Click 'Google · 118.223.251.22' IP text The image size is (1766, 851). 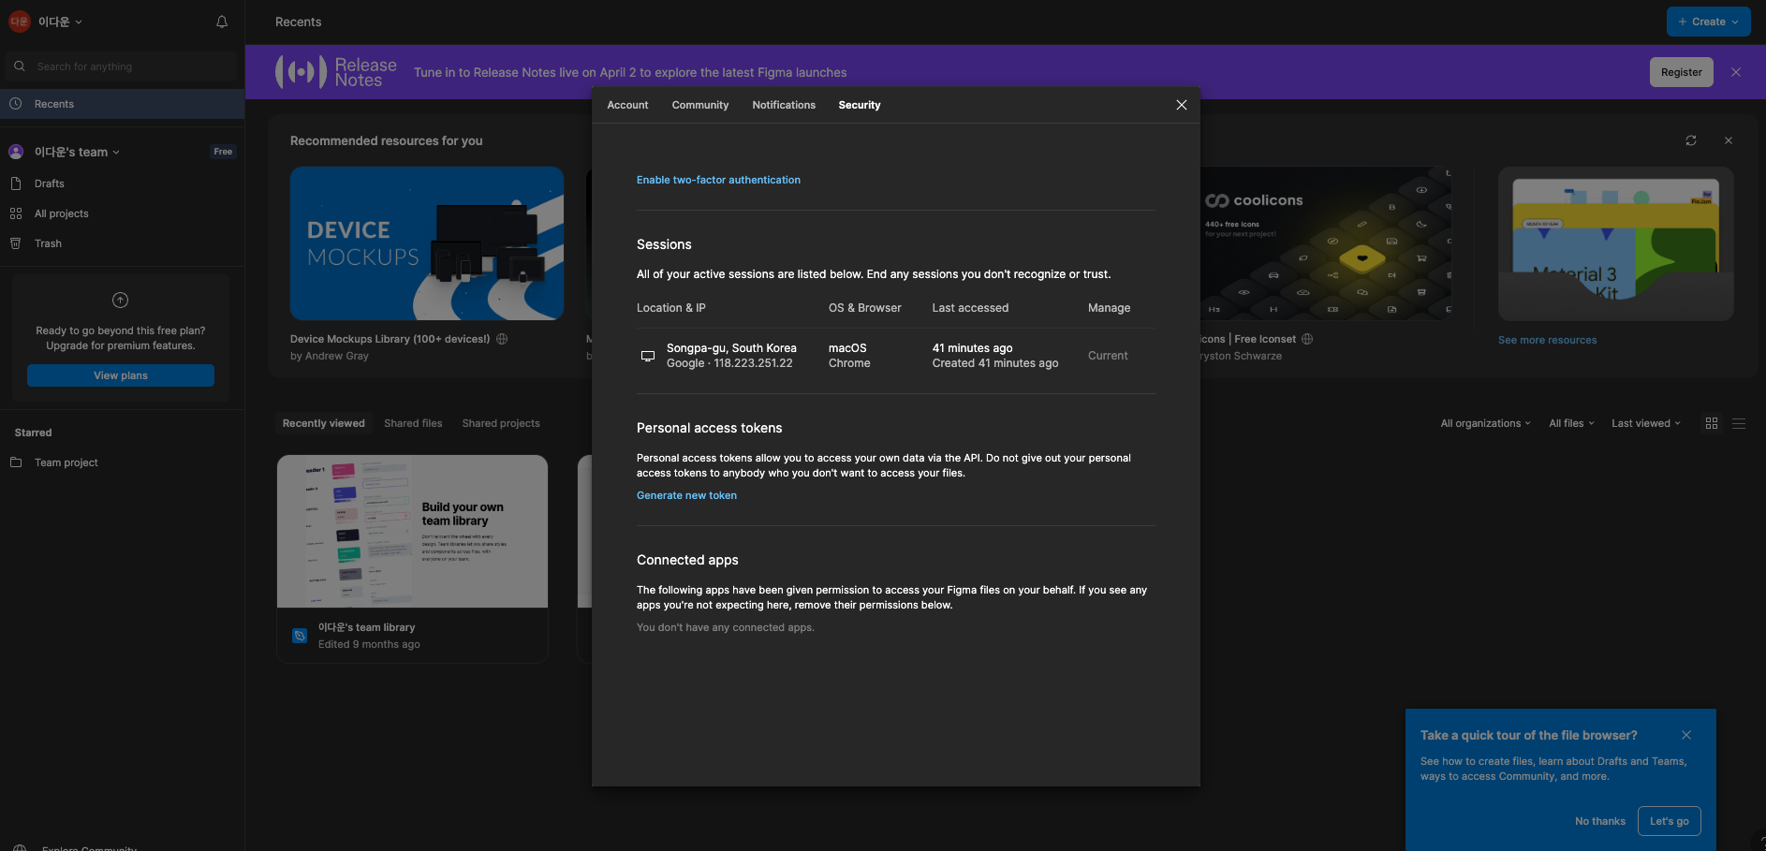pos(729,363)
